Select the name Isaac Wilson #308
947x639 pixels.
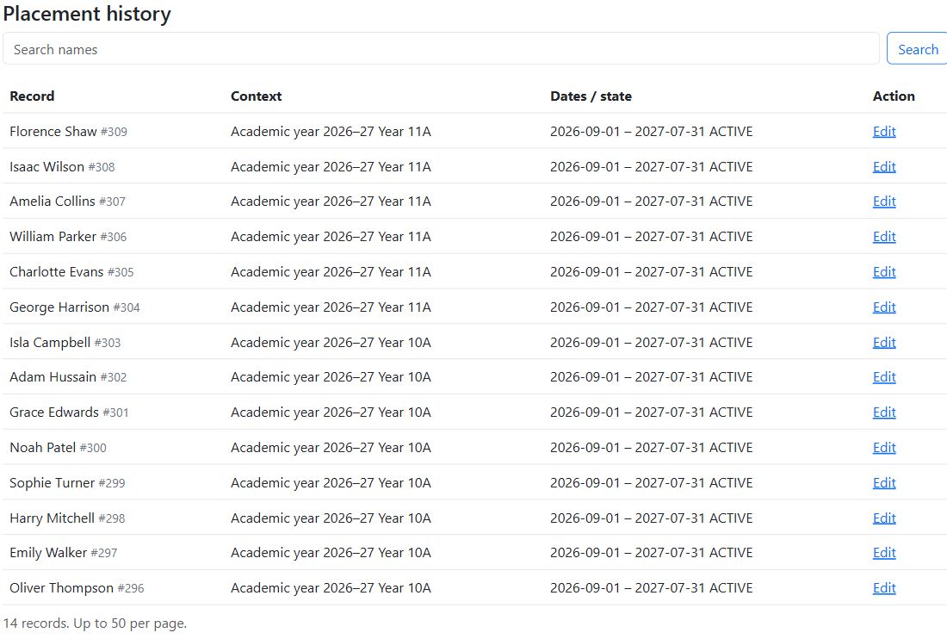[x=62, y=166]
